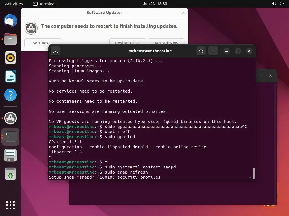Open the Terminal app menu in top bar
Screen dimensions: 289x216
[44, 4]
